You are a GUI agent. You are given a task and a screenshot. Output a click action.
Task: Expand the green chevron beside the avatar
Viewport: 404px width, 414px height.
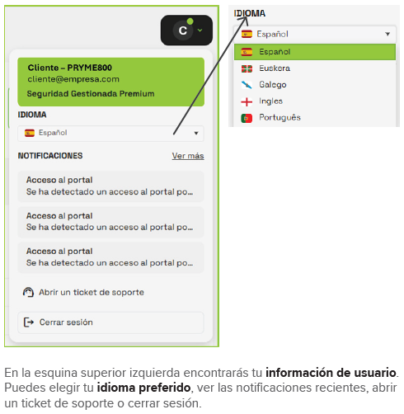(x=200, y=31)
